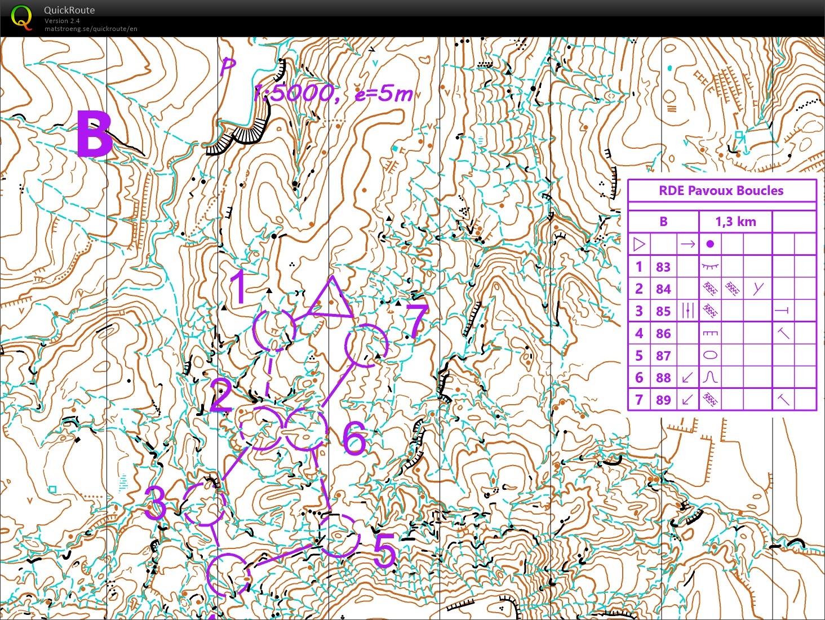Click the control circle for control 3
Viewport: 825px width, 620px height.
click(x=204, y=503)
